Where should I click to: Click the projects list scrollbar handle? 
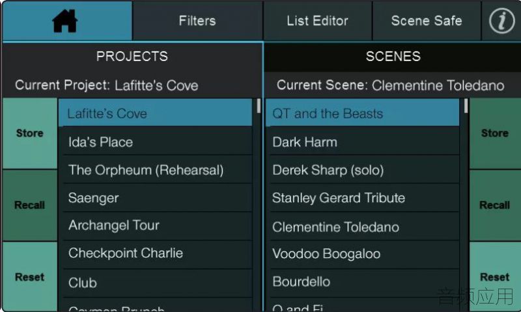coord(259,106)
